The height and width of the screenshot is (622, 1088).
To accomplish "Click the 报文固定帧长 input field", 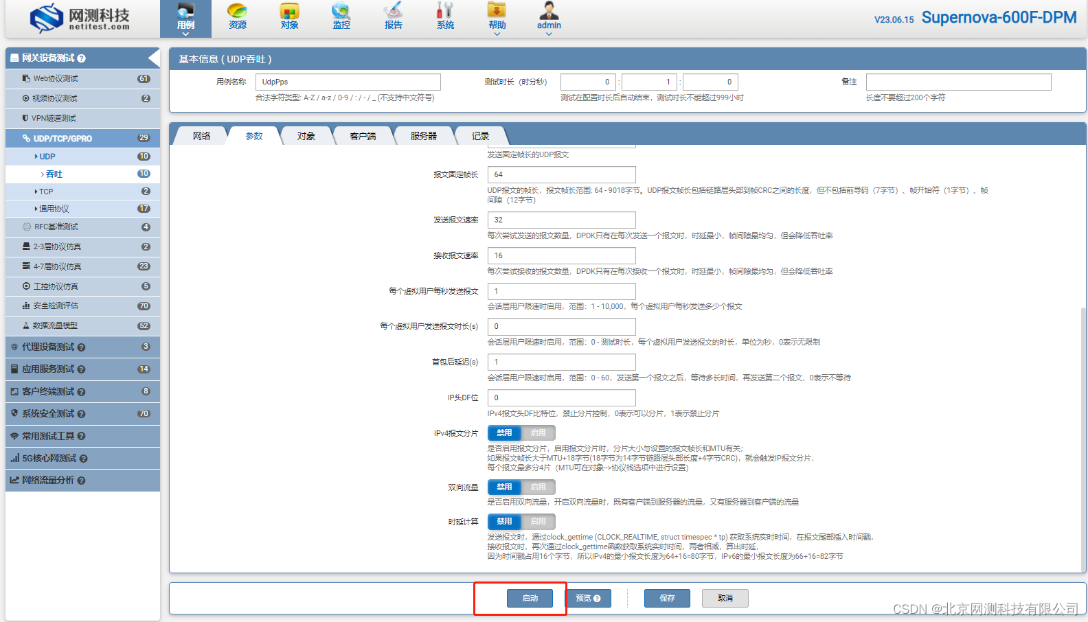I will [x=562, y=174].
